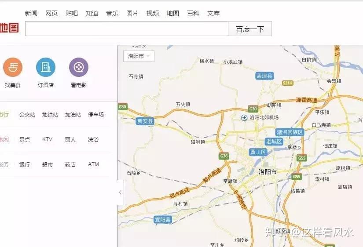
Task: Click the 小浪底镇 town label
Action: (x=233, y=62)
